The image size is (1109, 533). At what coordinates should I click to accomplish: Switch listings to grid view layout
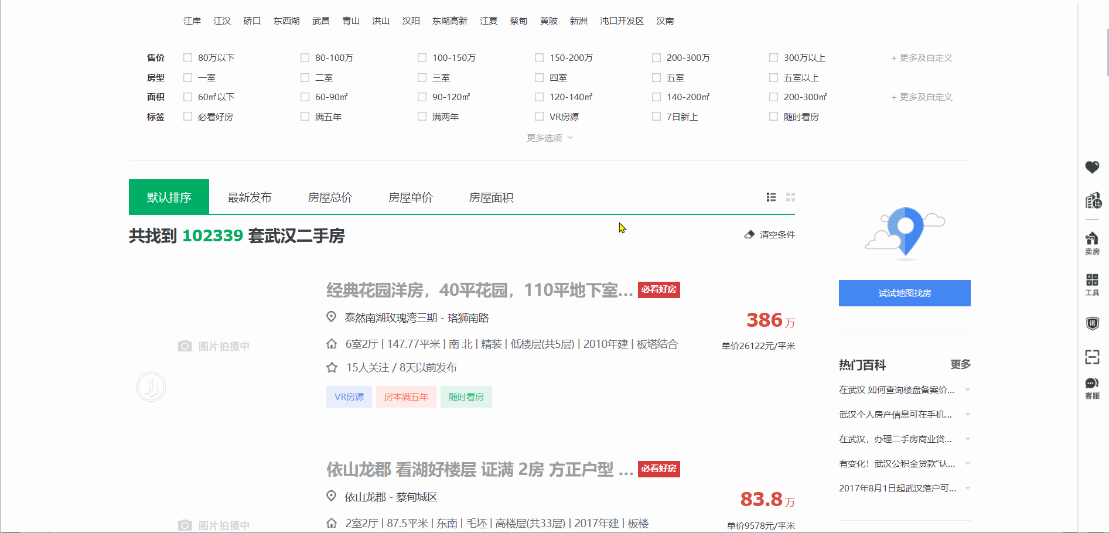(790, 197)
